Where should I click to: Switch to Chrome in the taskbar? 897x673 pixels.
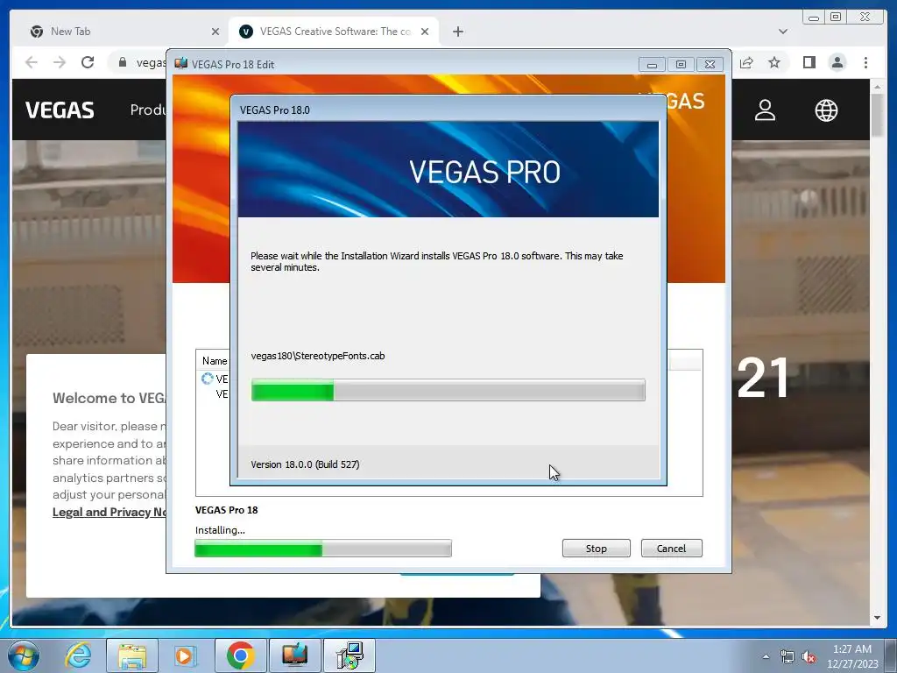pyautogui.click(x=240, y=655)
